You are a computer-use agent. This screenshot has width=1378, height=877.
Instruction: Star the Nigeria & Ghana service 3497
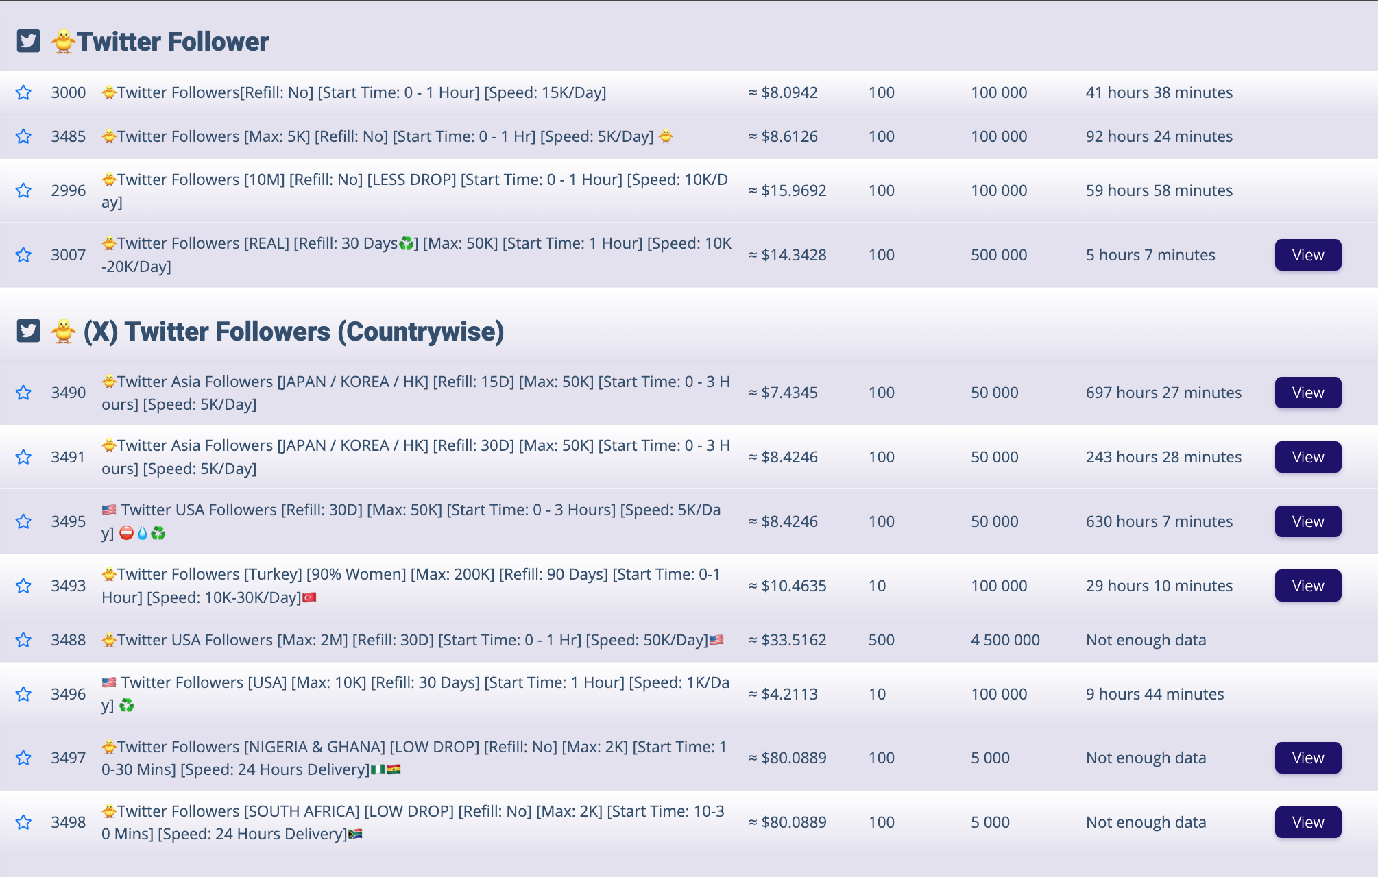coord(23,758)
